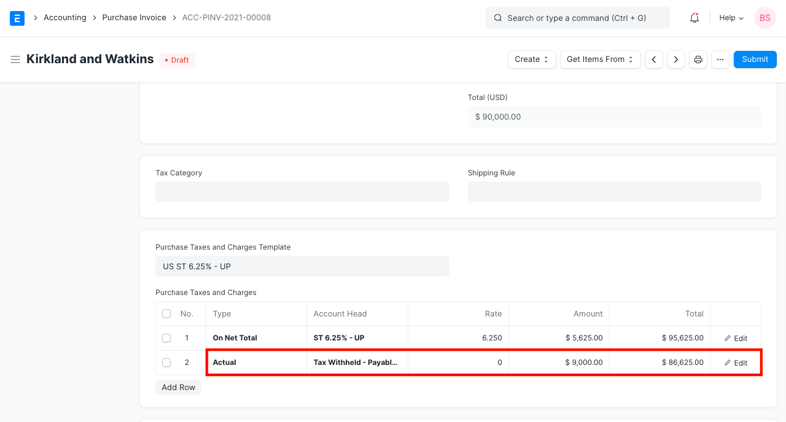Print the invoice using the printer icon
The image size is (786, 422).
[698, 59]
